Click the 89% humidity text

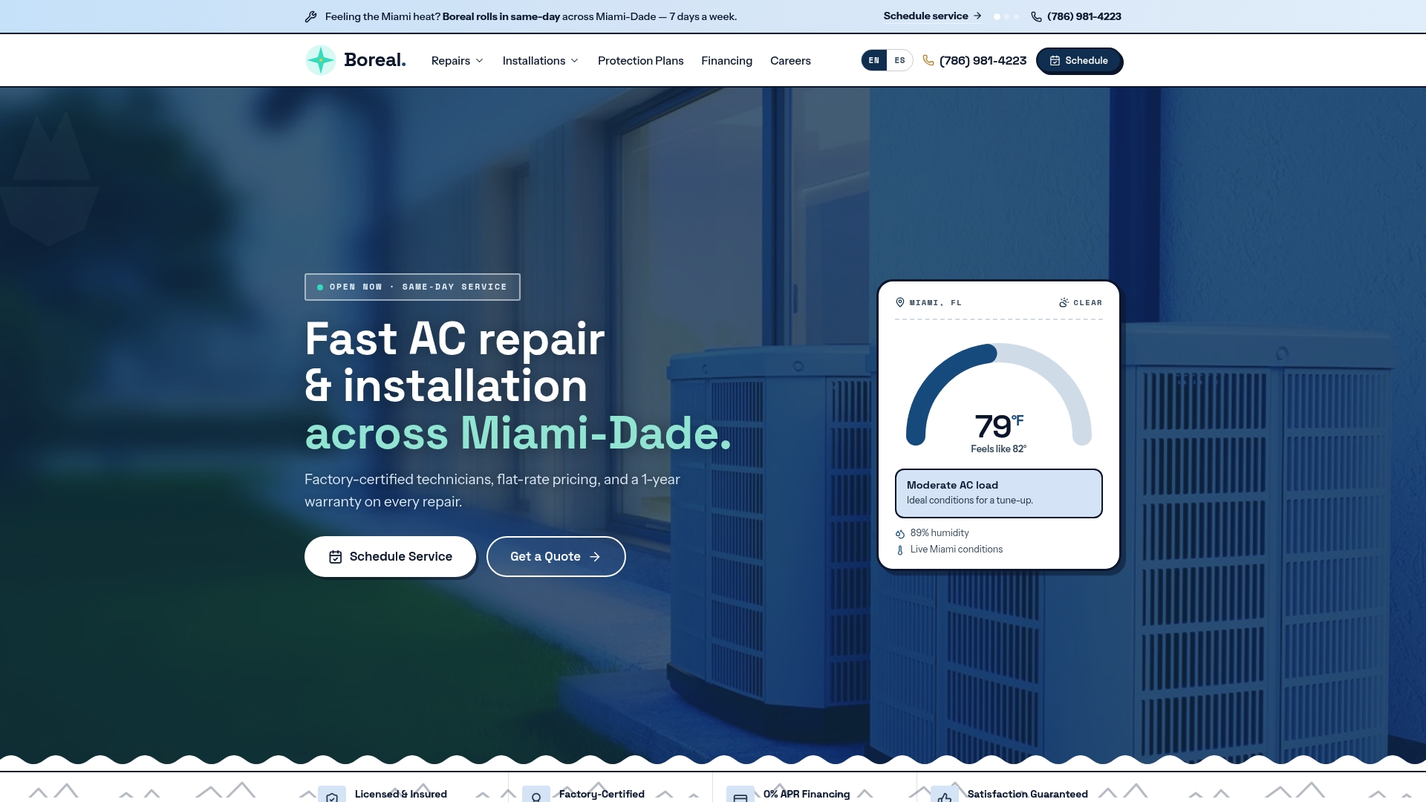[940, 533]
